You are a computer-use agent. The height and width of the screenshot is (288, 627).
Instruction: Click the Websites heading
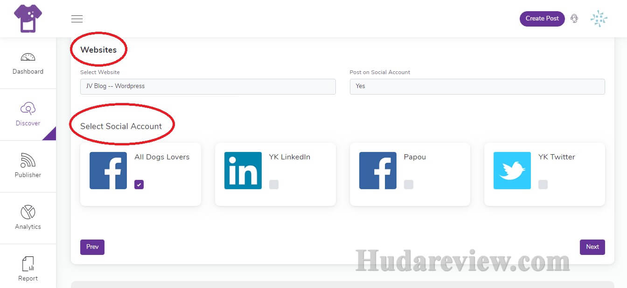[98, 50]
